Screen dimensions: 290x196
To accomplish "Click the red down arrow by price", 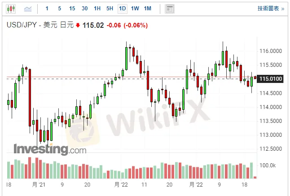I will [78, 26].
